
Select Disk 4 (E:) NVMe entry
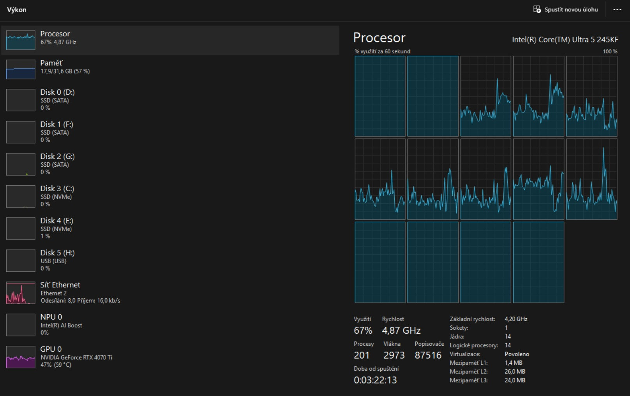[x=170, y=229]
